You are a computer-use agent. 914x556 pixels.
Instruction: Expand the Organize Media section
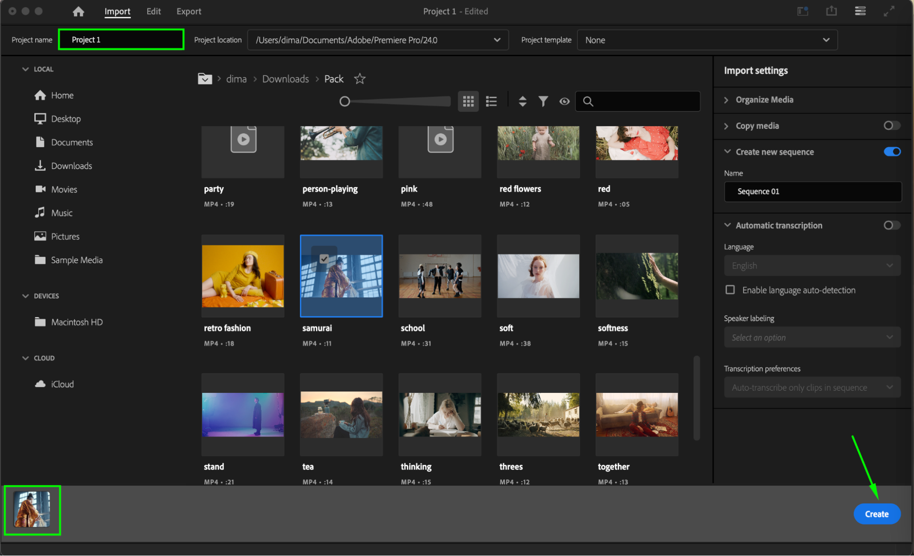click(x=764, y=100)
